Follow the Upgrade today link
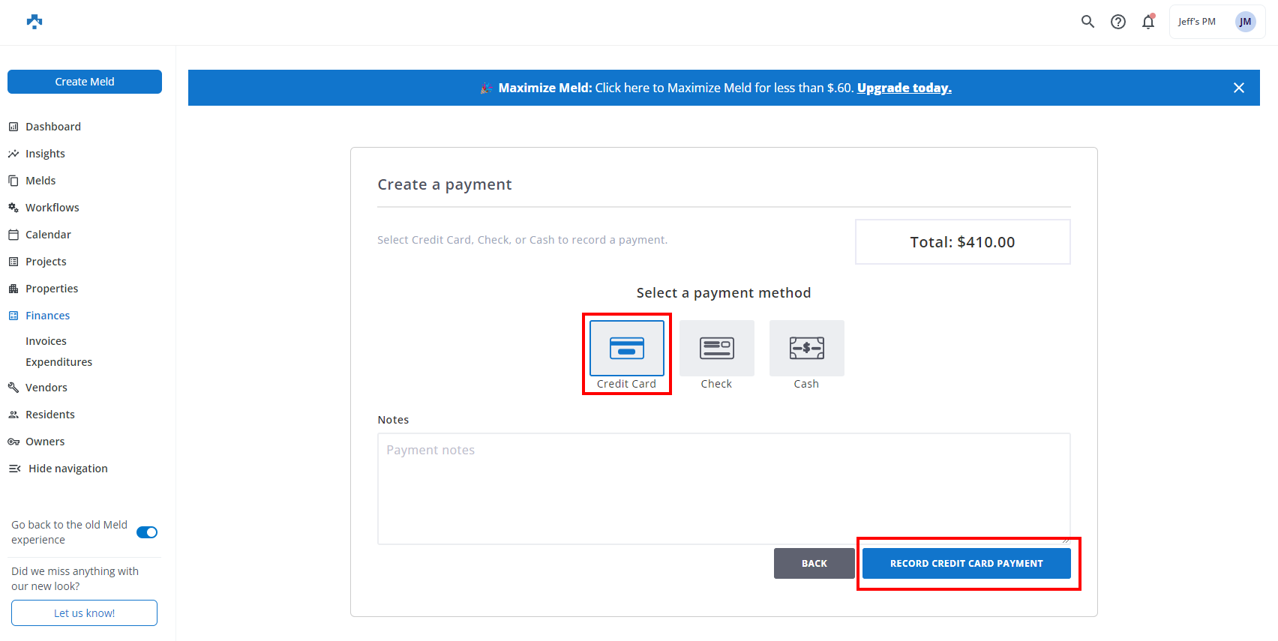 coord(904,88)
